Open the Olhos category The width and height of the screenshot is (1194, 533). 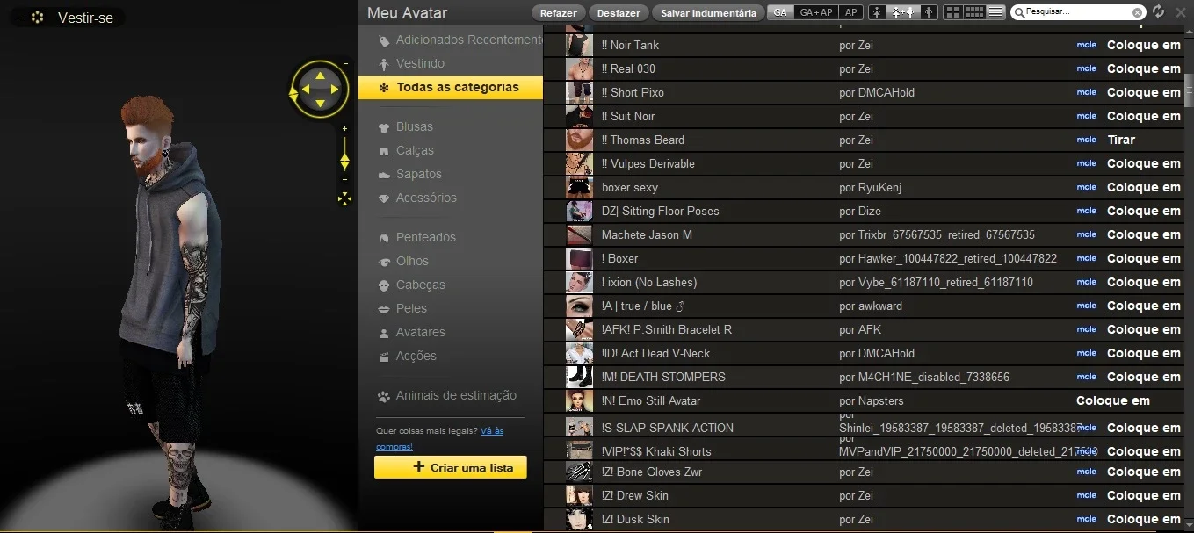(403, 261)
